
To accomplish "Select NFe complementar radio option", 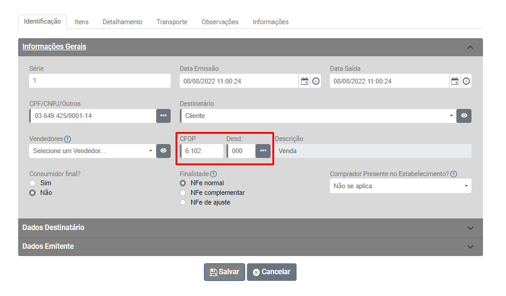I will click(183, 192).
